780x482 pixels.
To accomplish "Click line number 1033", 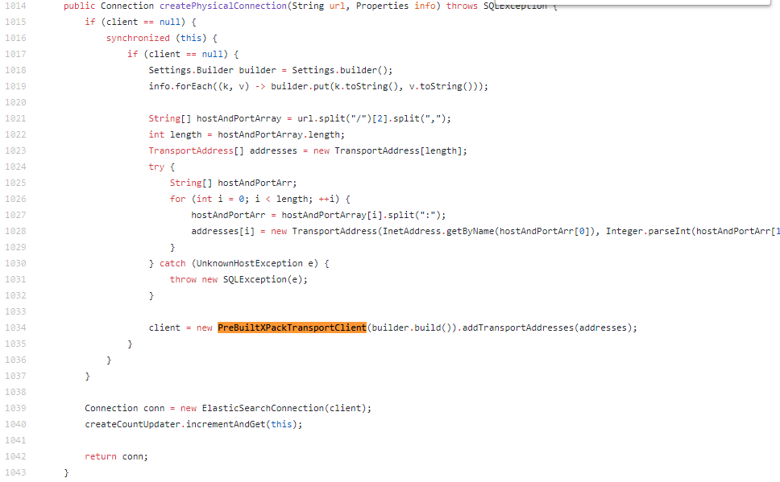I will [15, 311].
